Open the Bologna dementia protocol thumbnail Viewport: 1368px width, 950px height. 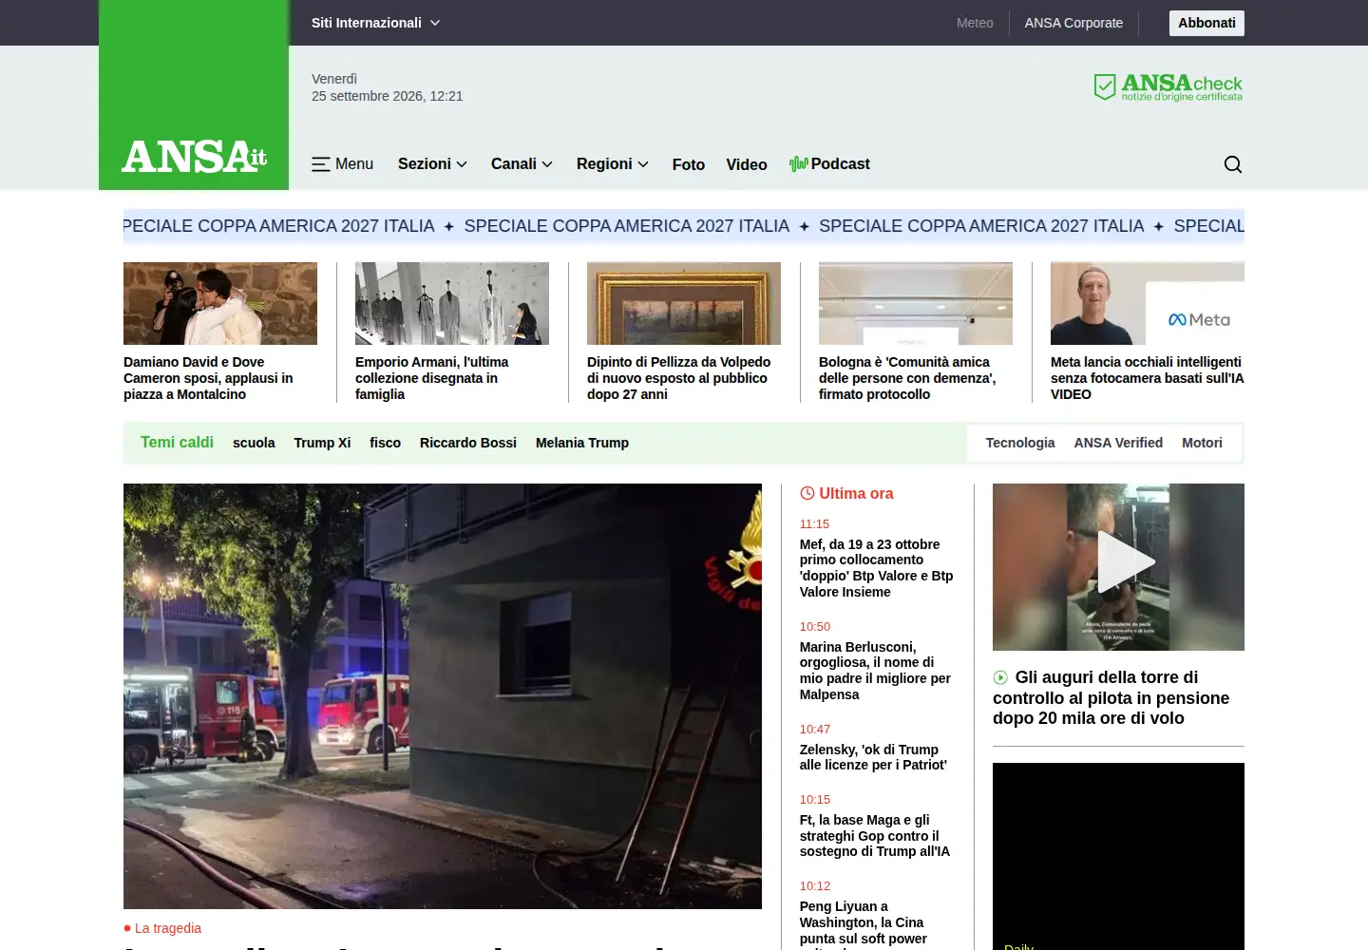tap(916, 303)
